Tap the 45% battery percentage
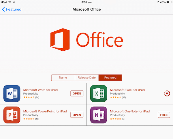The width and height of the screenshot is (173, 139). click(x=163, y=2)
